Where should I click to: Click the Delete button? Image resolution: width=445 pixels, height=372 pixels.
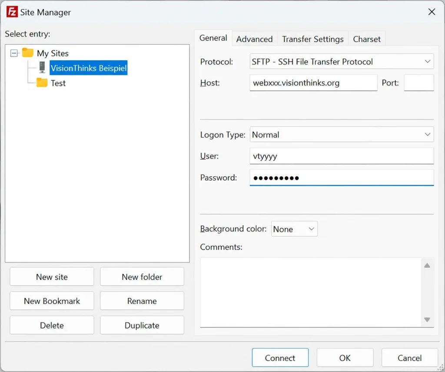click(52, 325)
